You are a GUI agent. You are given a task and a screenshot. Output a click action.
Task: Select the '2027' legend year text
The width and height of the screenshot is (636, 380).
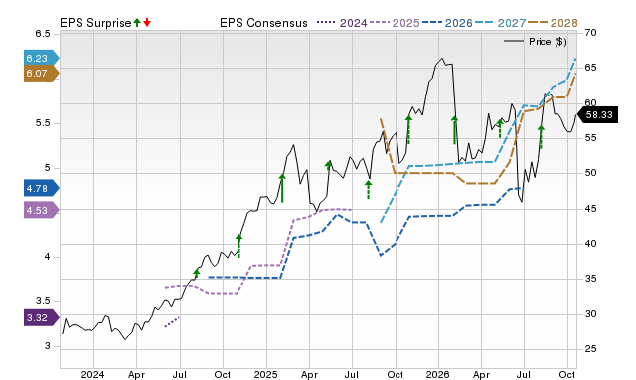tap(512, 23)
